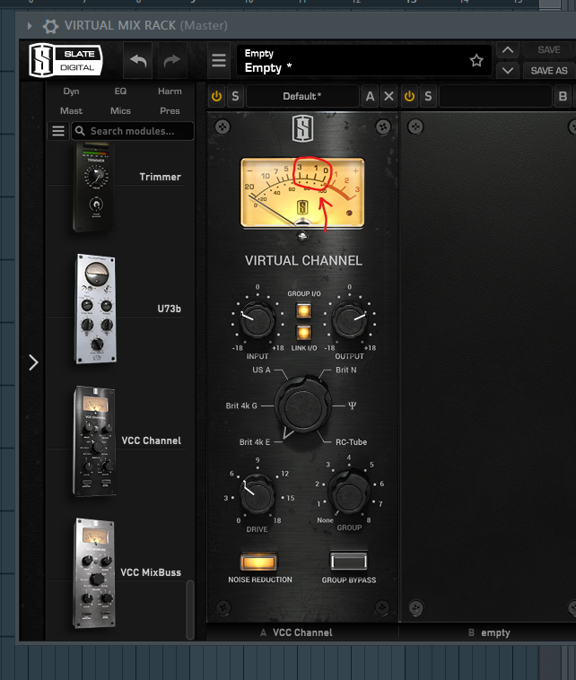Viewport: 576px width, 680px height.
Task: Select Brit 4k G console type
Action: click(x=241, y=405)
